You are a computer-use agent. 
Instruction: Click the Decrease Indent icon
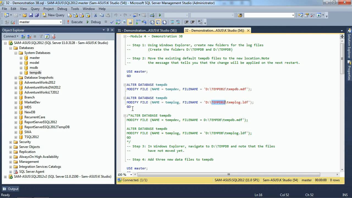pos(186,22)
